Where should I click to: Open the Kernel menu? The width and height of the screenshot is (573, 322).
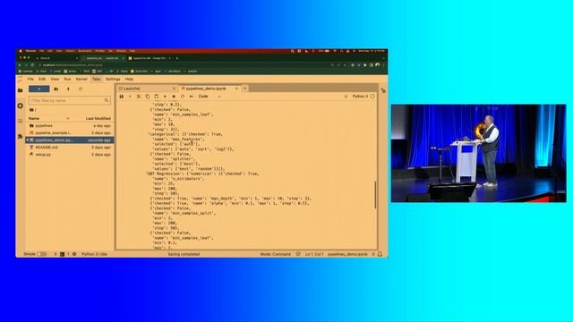pos(81,79)
